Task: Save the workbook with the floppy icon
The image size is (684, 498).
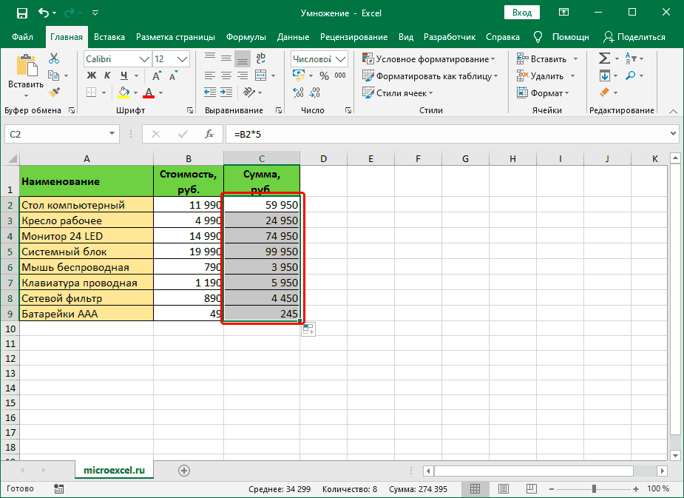Action: [x=21, y=13]
